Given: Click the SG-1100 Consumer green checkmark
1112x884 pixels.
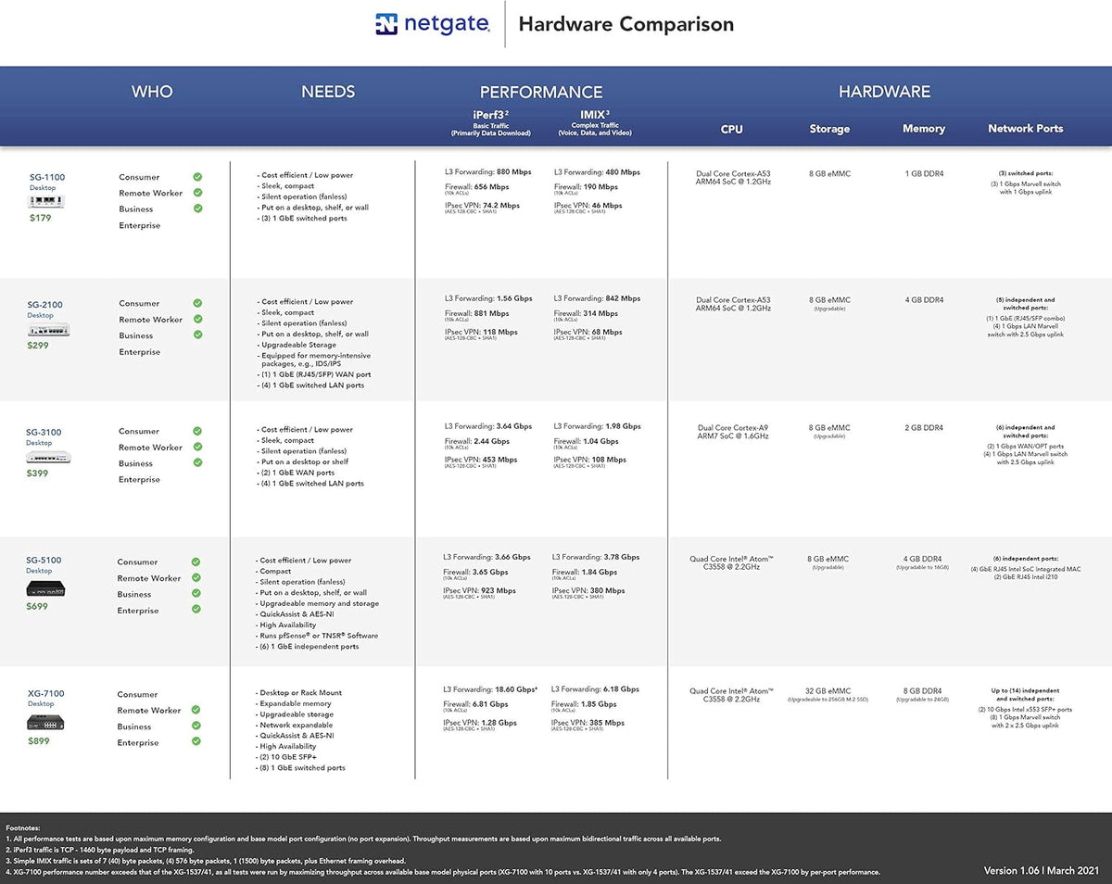Looking at the screenshot, I should [x=197, y=176].
